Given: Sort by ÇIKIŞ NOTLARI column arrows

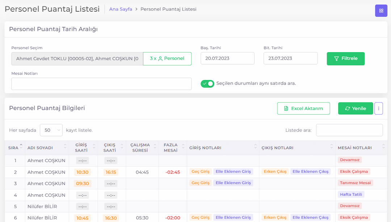Looking at the screenshot, I should tap(332, 146).
